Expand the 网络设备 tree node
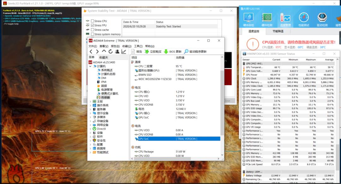341x184 pixels. coord(90,125)
